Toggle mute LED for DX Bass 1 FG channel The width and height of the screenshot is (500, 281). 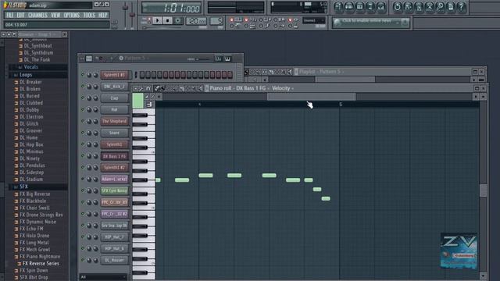click(83, 156)
